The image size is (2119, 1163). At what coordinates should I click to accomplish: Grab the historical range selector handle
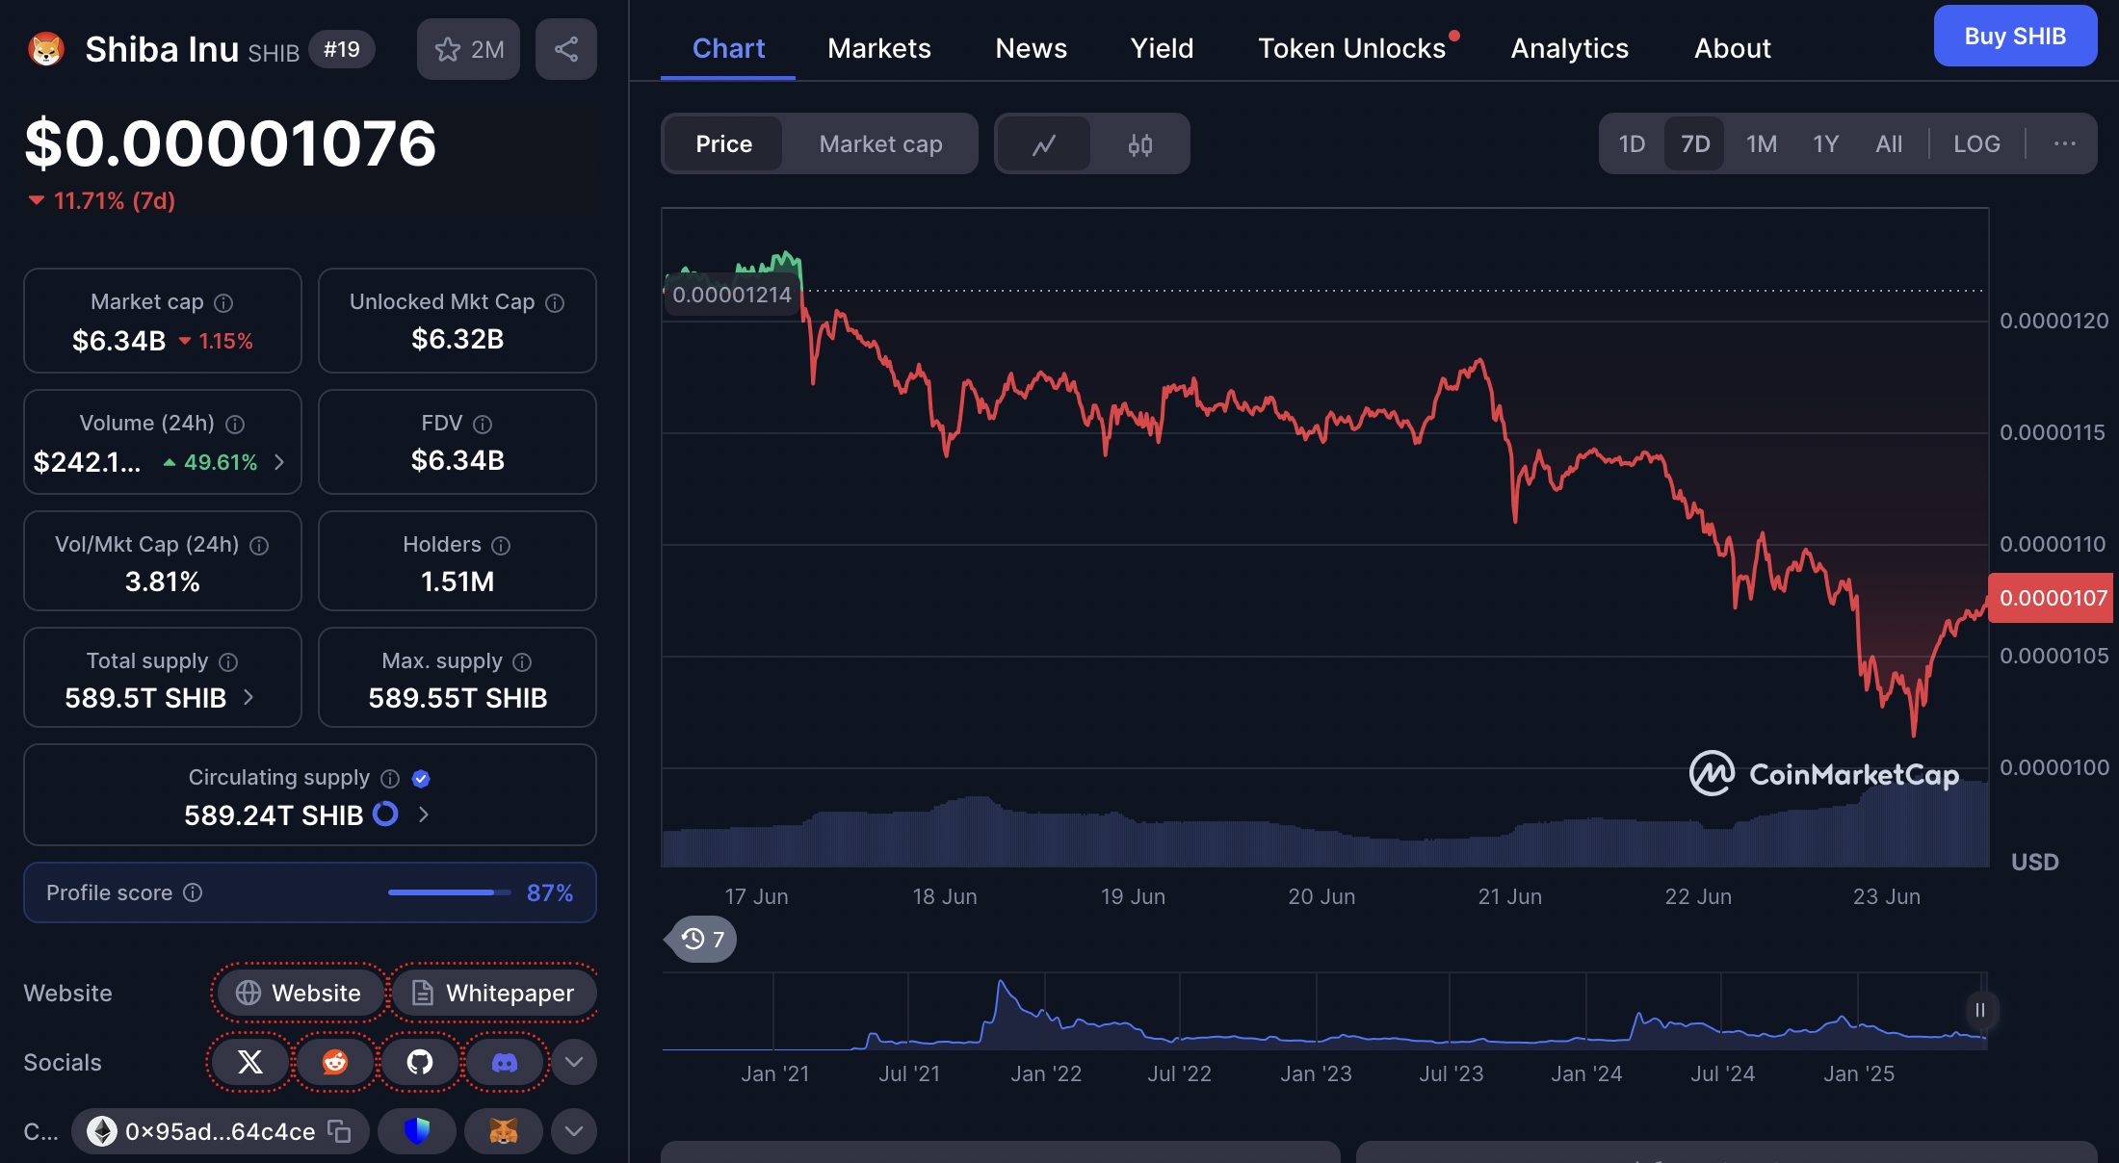point(1979,1010)
